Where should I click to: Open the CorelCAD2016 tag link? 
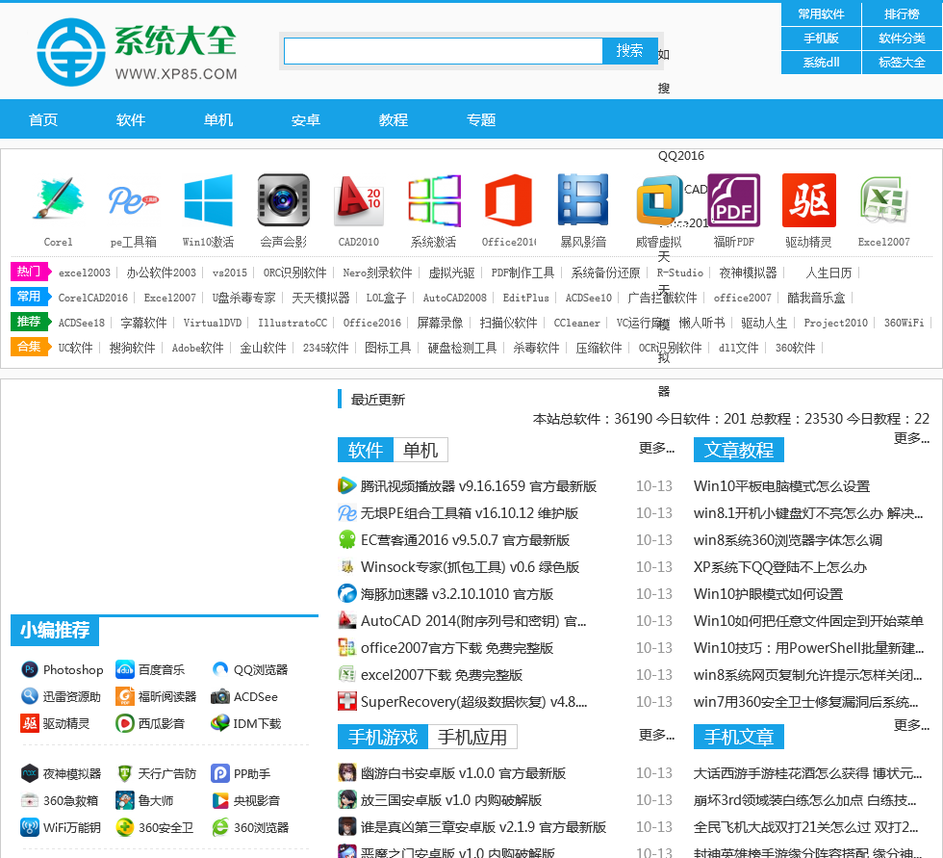click(x=92, y=298)
